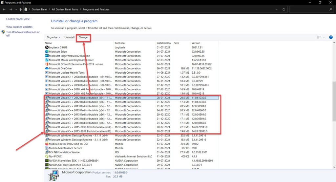The image size is (336, 182).
Task: Click the NVIDIA FrameView SDK icon
Action: tap(47, 161)
